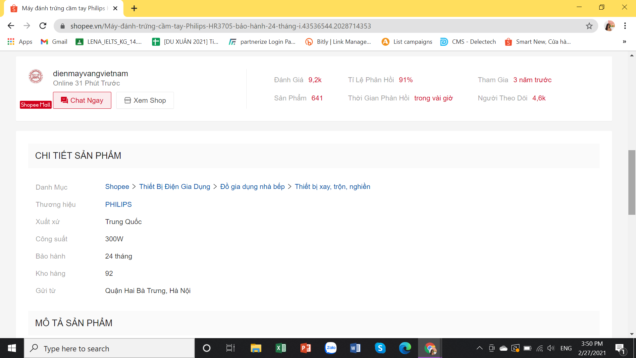Click the Chrome profile avatar
Screen dimensions: 636x358
(609, 26)
